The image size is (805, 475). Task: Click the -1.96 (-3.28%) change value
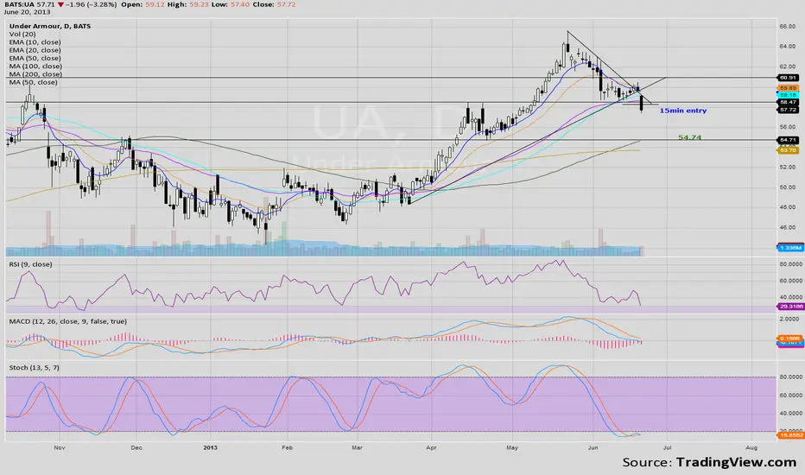tap(92, 4)
